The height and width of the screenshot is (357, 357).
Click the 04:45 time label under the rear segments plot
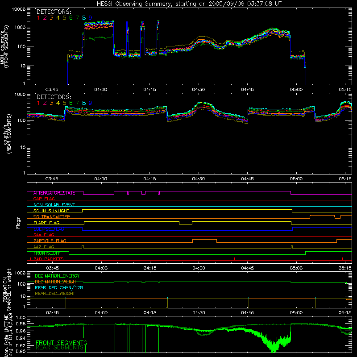247,179
